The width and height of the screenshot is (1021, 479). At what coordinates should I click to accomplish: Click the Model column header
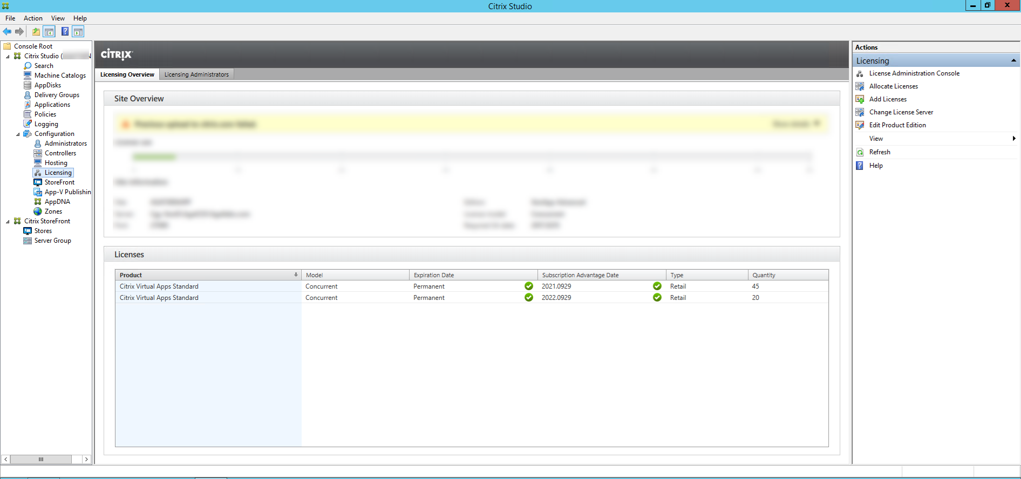[355, 275]
